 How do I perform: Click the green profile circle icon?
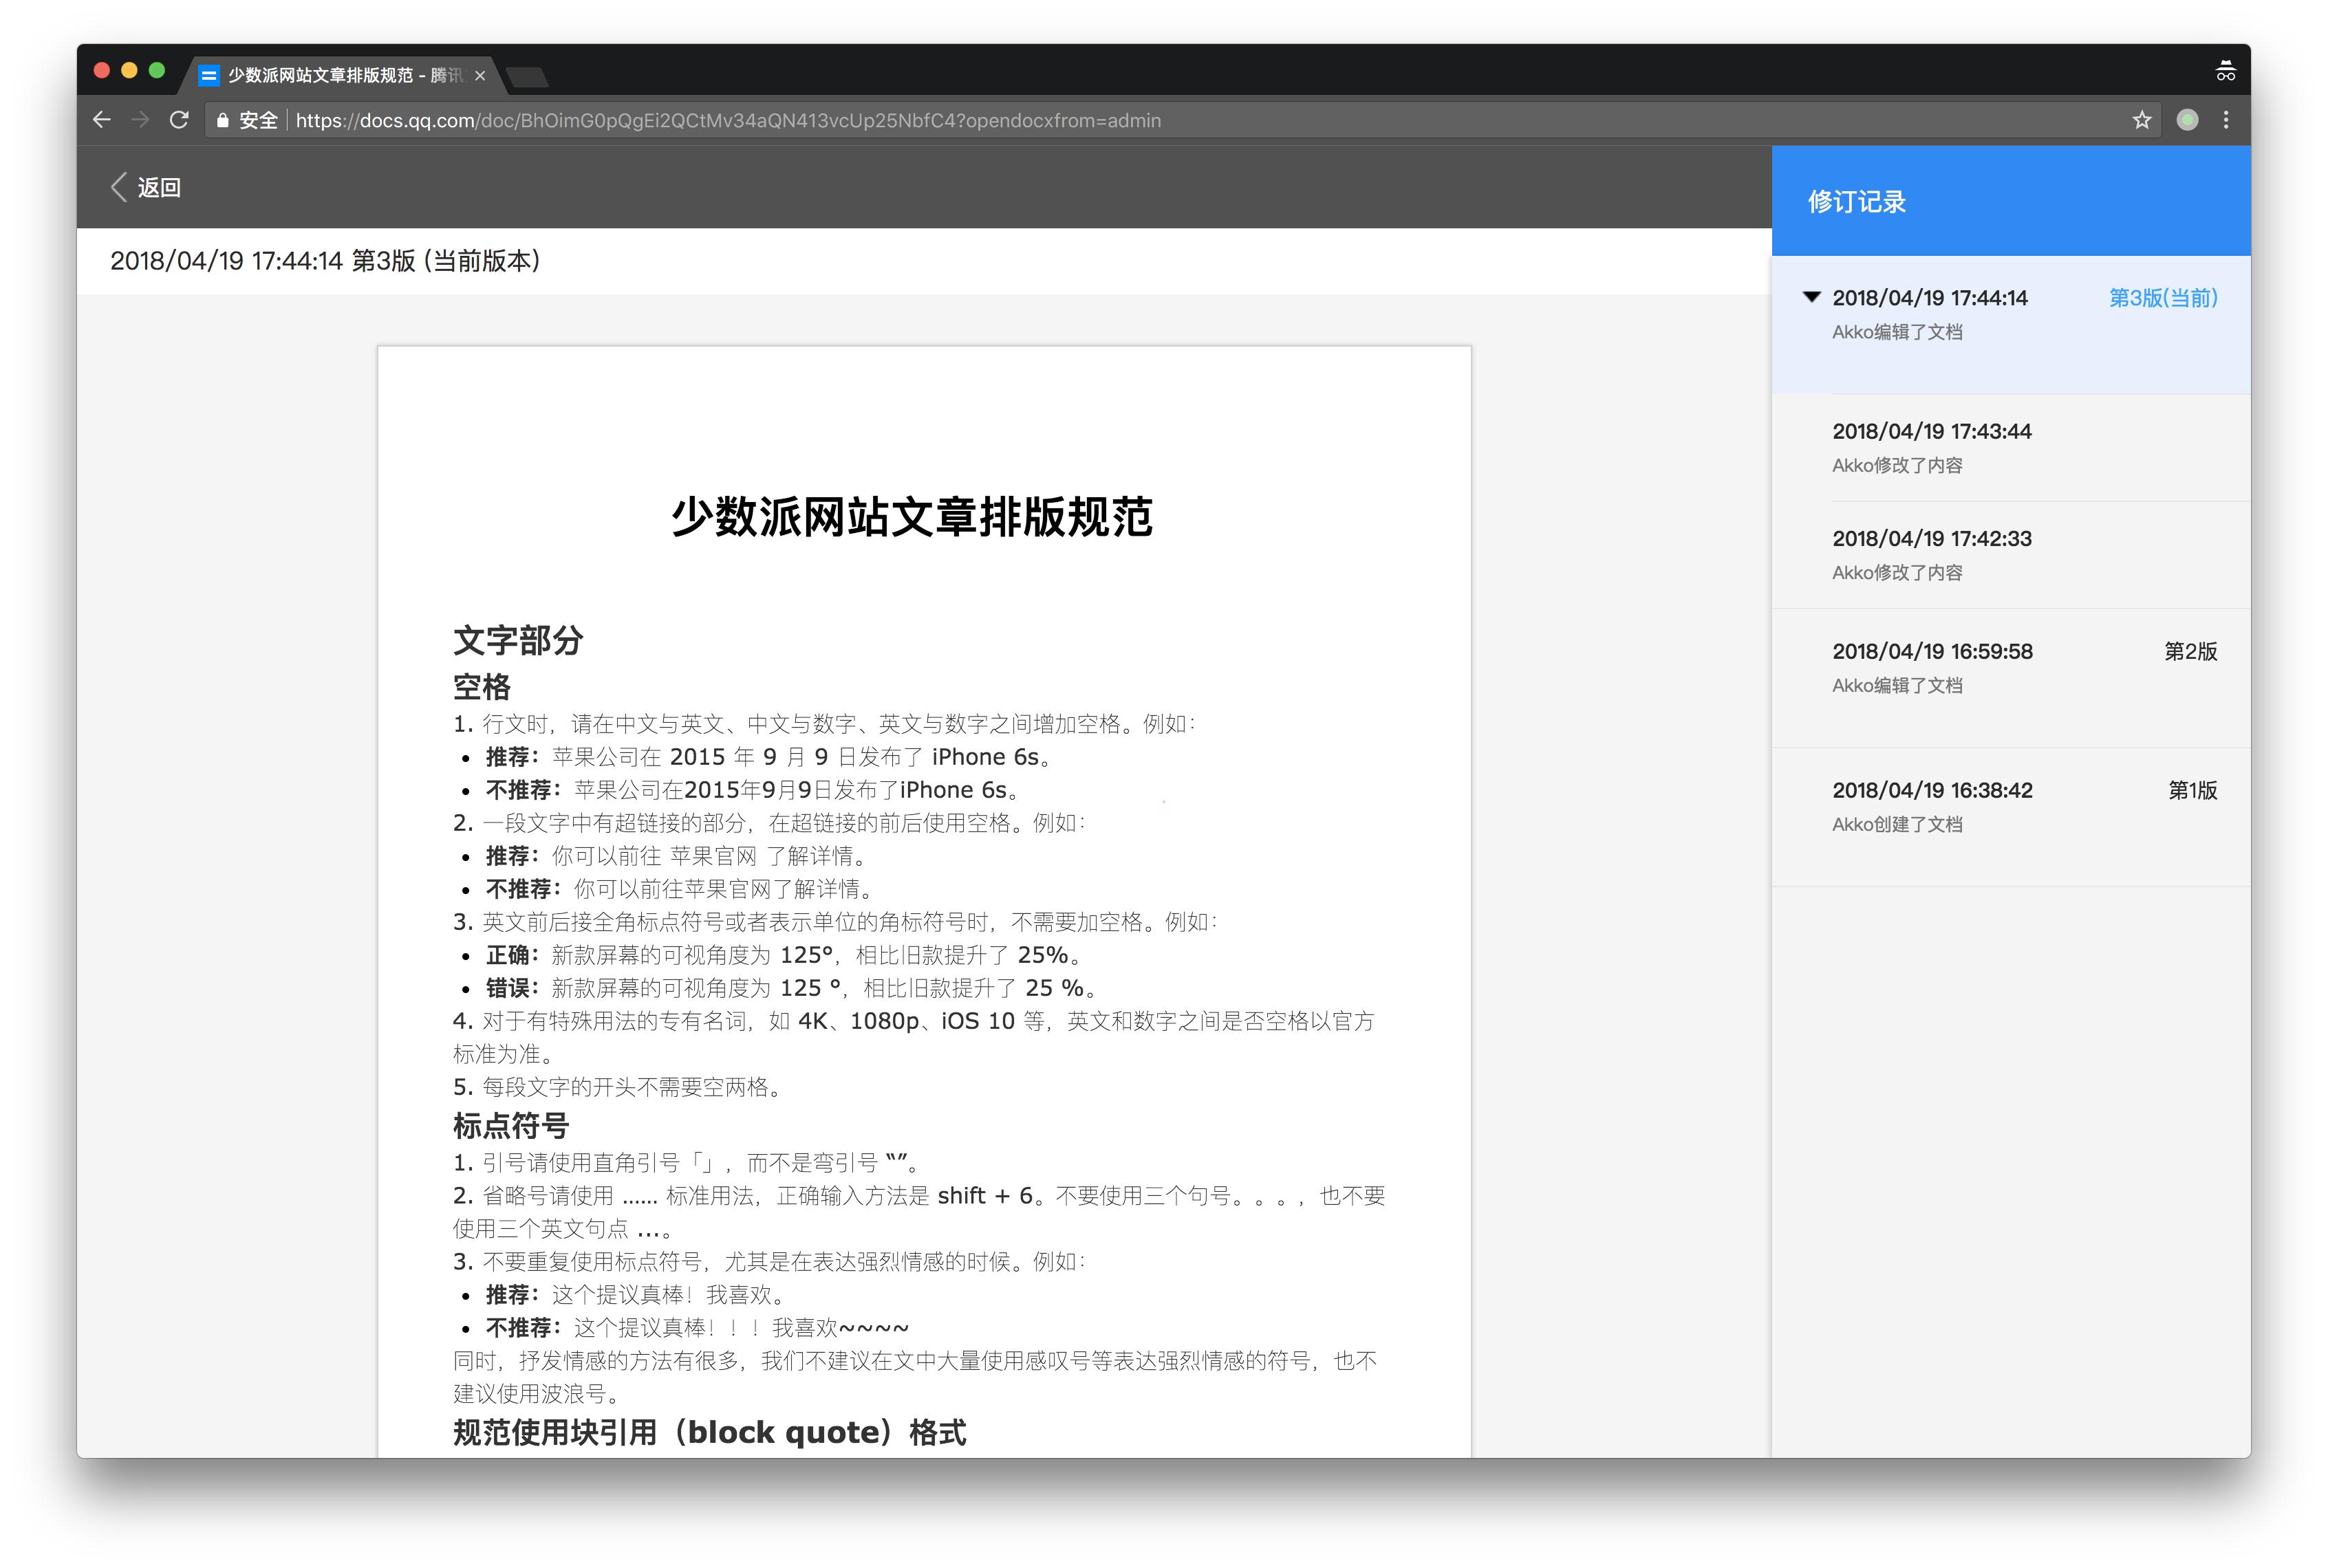2187,120
